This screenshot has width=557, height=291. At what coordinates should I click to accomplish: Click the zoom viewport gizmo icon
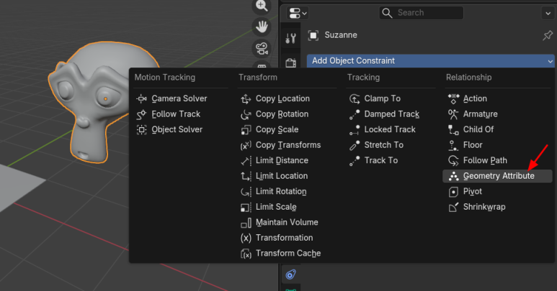pos(262,6)
